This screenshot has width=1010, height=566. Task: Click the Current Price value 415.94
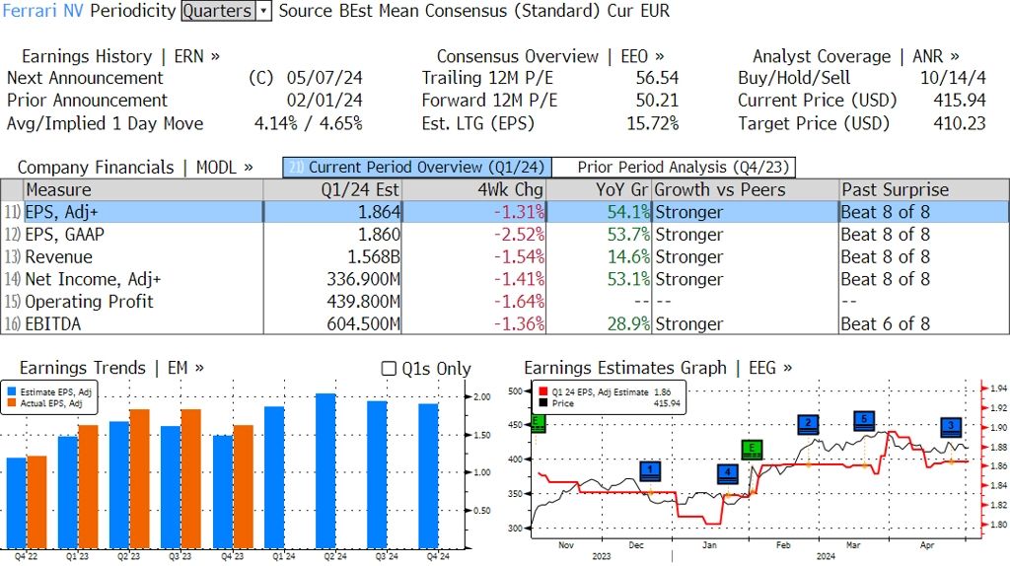[960, 101]
